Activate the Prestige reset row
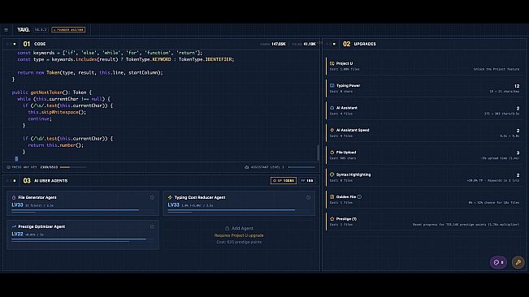The image size is (529, 297). tap(424, 222)
